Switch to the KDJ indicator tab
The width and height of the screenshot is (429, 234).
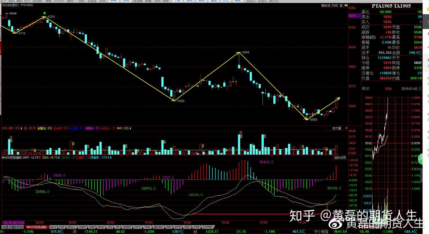tap(53, 227)
